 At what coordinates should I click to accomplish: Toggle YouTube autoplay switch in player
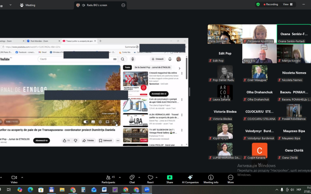[x=86, y=121]
